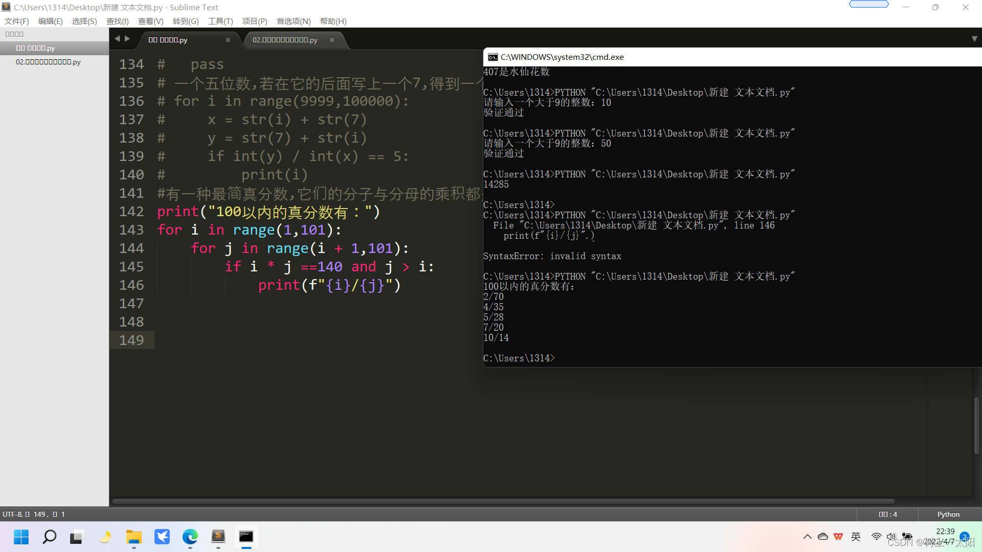Close the first .py tab
This screenshot has width=982, height=552.
[x=228, y=40]
